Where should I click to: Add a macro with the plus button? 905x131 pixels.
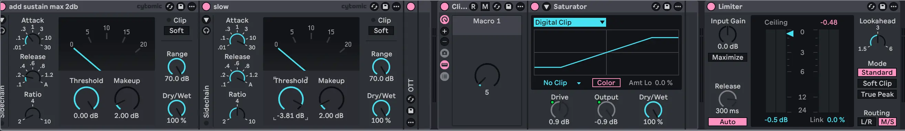click(x=445, y=31)
